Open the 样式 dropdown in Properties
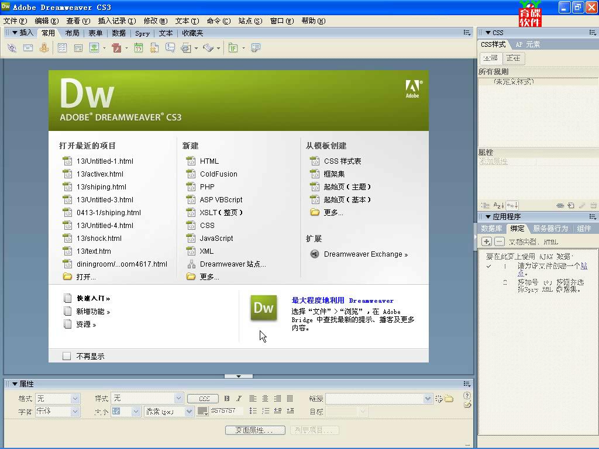 (179, 398)
